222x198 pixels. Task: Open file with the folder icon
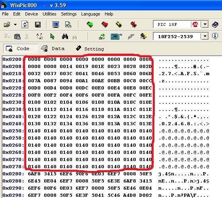click(x=7, y=25)
